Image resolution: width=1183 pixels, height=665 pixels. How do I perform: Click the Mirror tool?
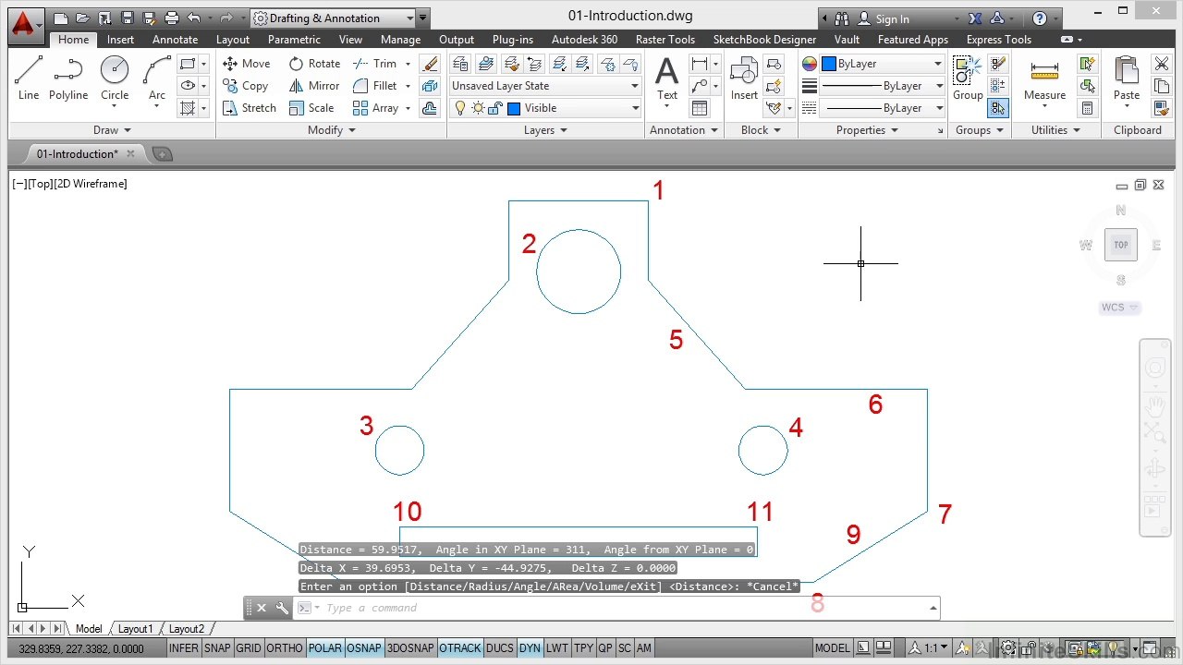pos(314,86)
